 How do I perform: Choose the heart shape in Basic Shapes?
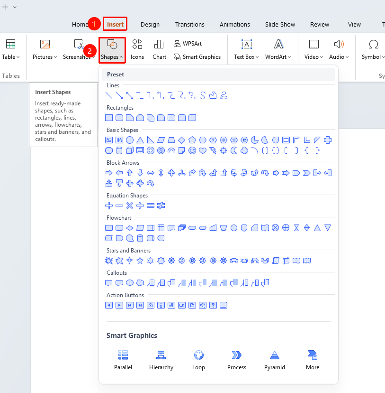(x=203, y=150)
